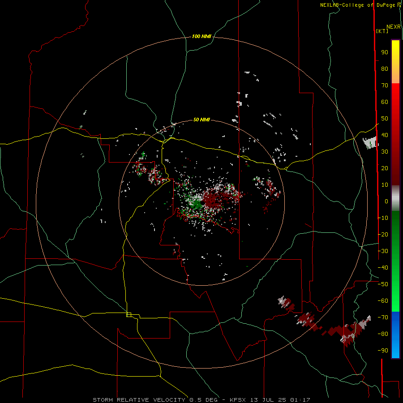Click the -40 knot scale label
Screen dimensions: 403x403
(383, 268)
